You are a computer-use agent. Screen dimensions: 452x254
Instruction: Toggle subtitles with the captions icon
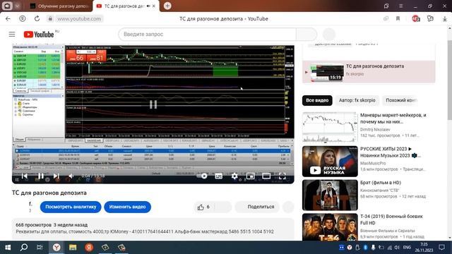pos(218,176)
